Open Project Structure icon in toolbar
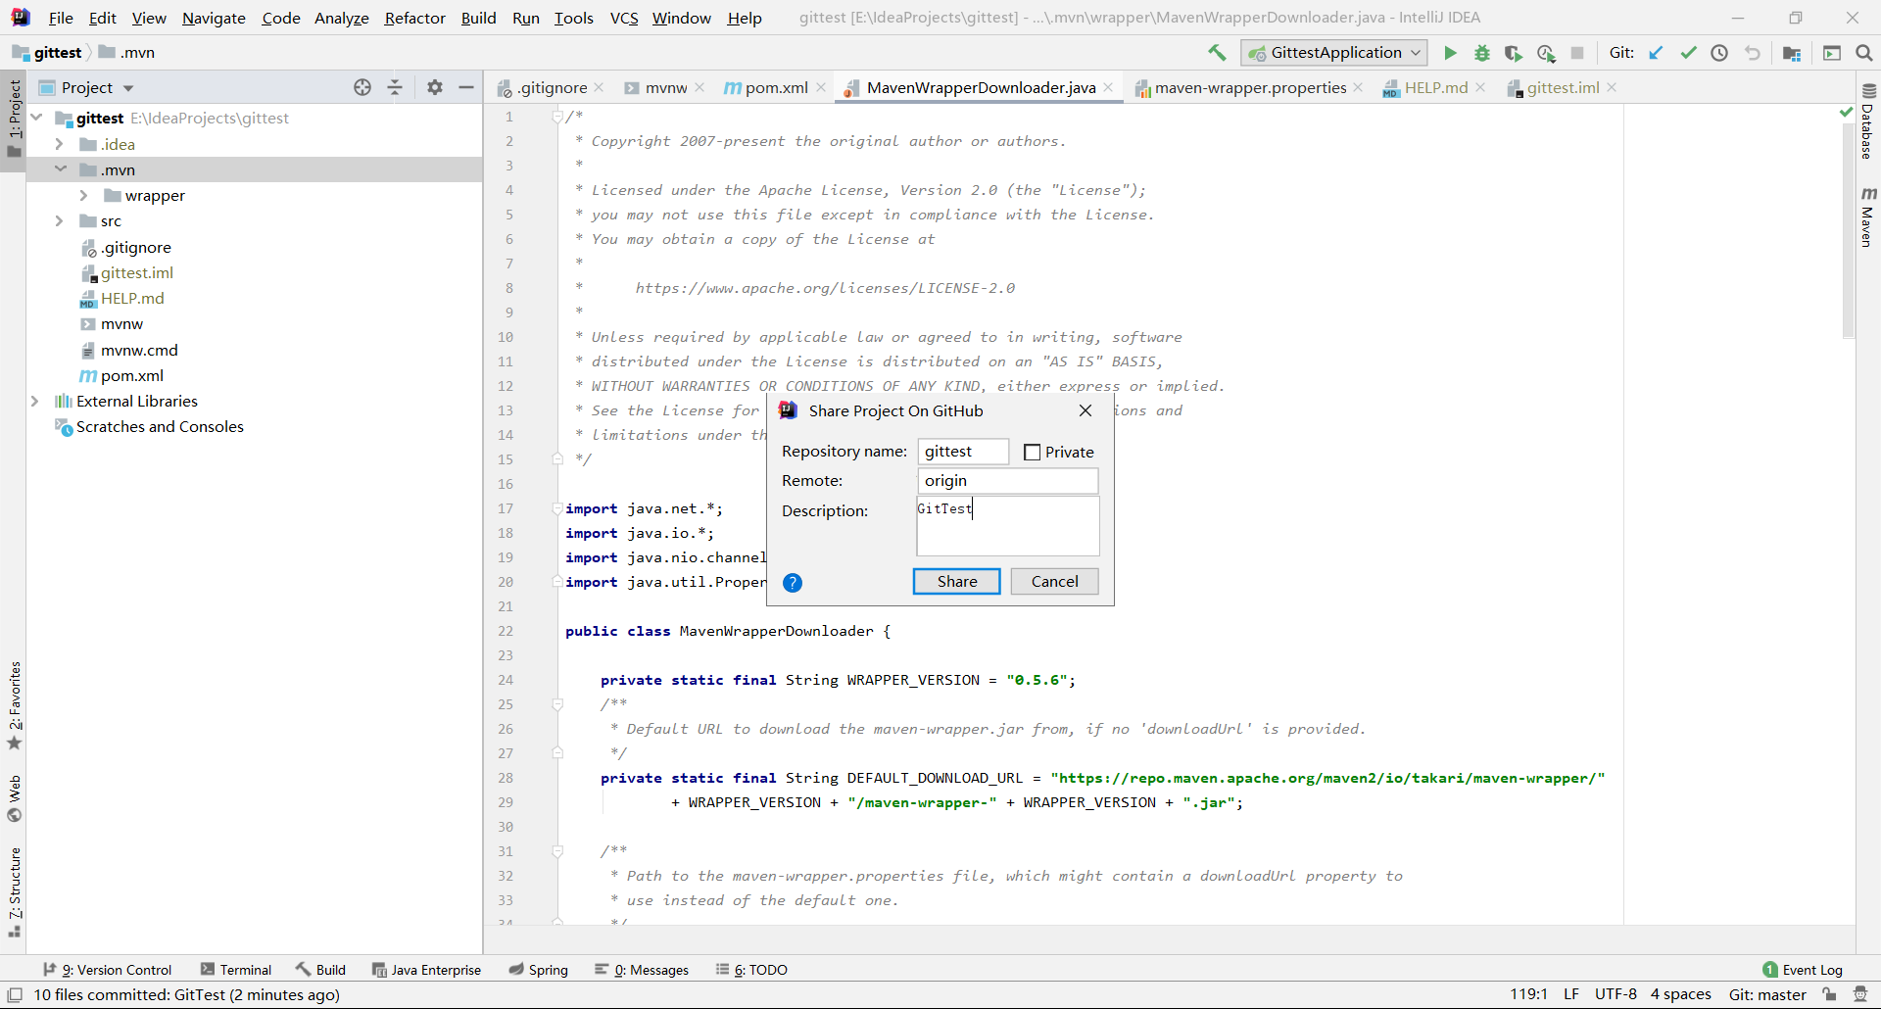This screenshot has width=1881, height=1009. (1792, 53)
